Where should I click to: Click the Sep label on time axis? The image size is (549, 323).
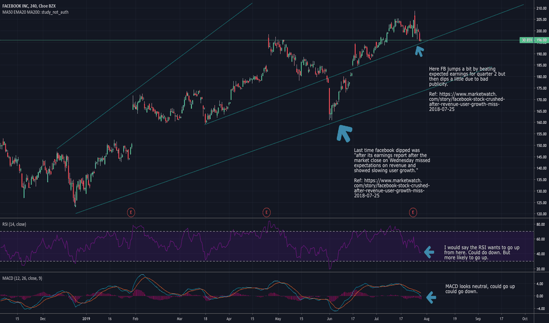click(x=478, y=319)
